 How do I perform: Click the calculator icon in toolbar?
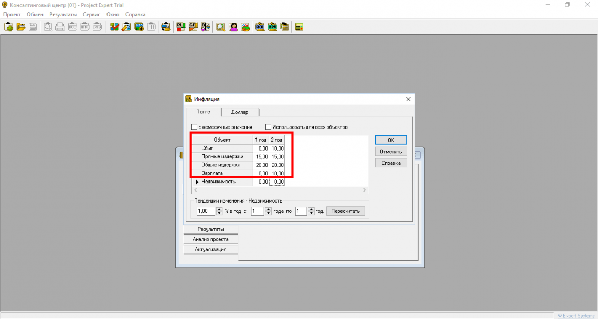click(x=300, y=27)
